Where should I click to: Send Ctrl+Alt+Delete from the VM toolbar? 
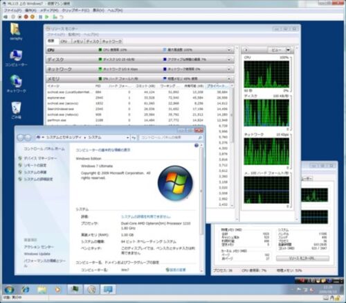click(x=6, y=17)
